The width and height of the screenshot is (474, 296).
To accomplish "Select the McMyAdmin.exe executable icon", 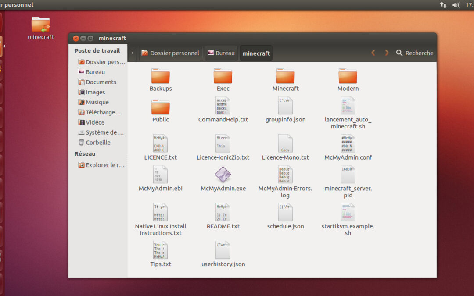I will [x=223, y=174].
